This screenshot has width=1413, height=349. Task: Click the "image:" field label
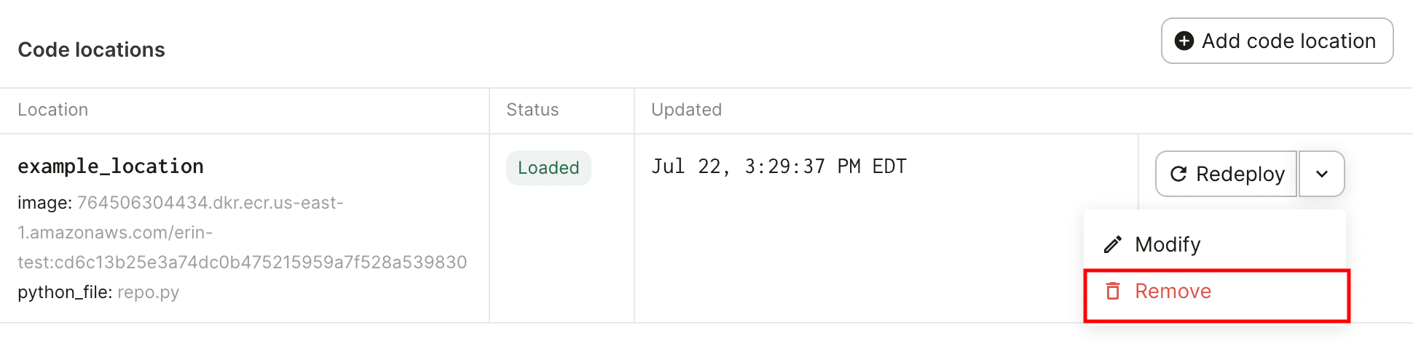point(44,203)
